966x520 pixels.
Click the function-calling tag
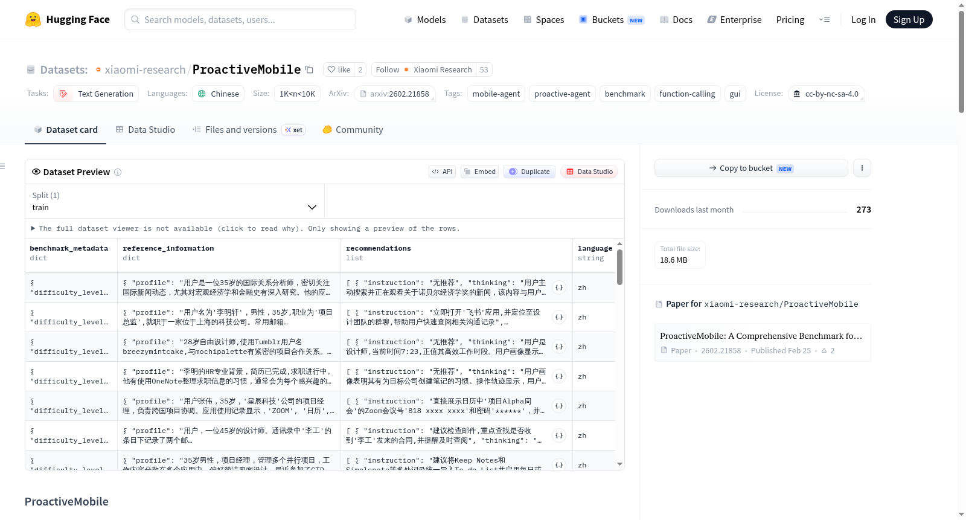tap(687, 94)
